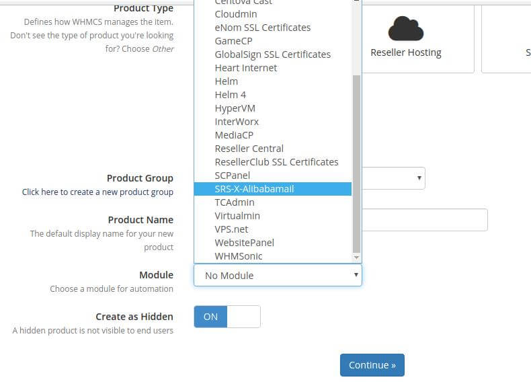
Task: Open the Module dropdown showing No Module
Action: click(x=278, y=275)
